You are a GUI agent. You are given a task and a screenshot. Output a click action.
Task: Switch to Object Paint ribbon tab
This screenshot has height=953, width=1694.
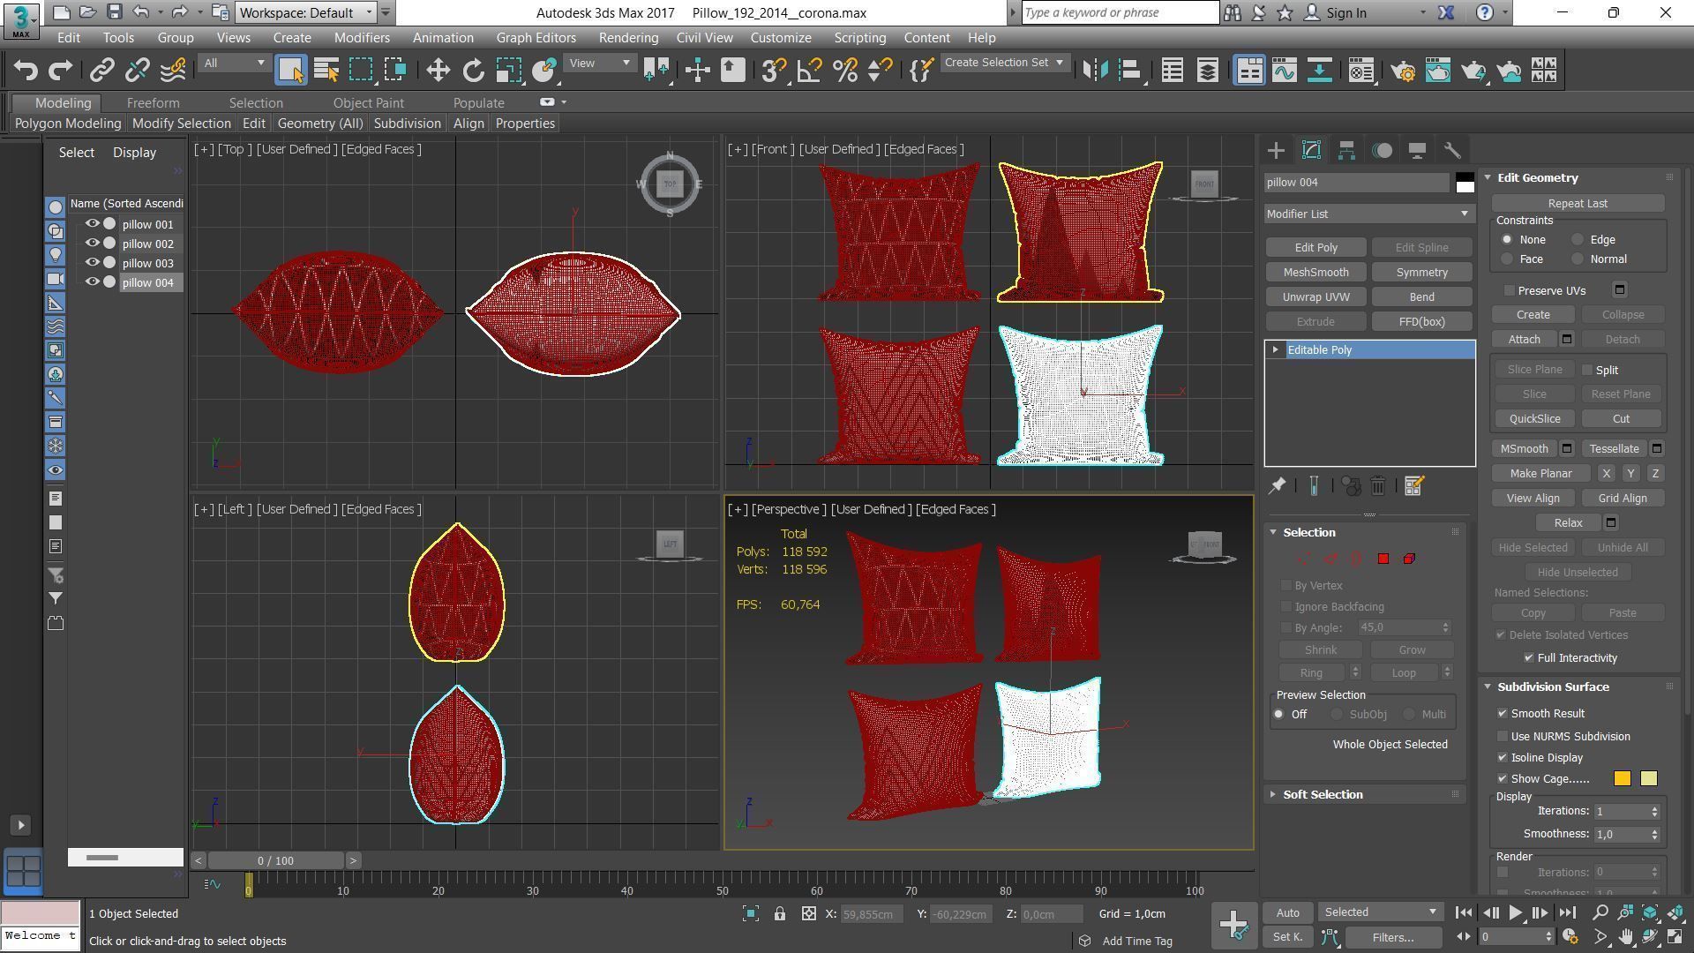(x=368, y=103)
